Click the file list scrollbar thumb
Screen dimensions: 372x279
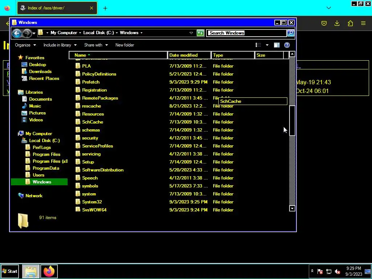pyautogui.click(x=292, y=121)
